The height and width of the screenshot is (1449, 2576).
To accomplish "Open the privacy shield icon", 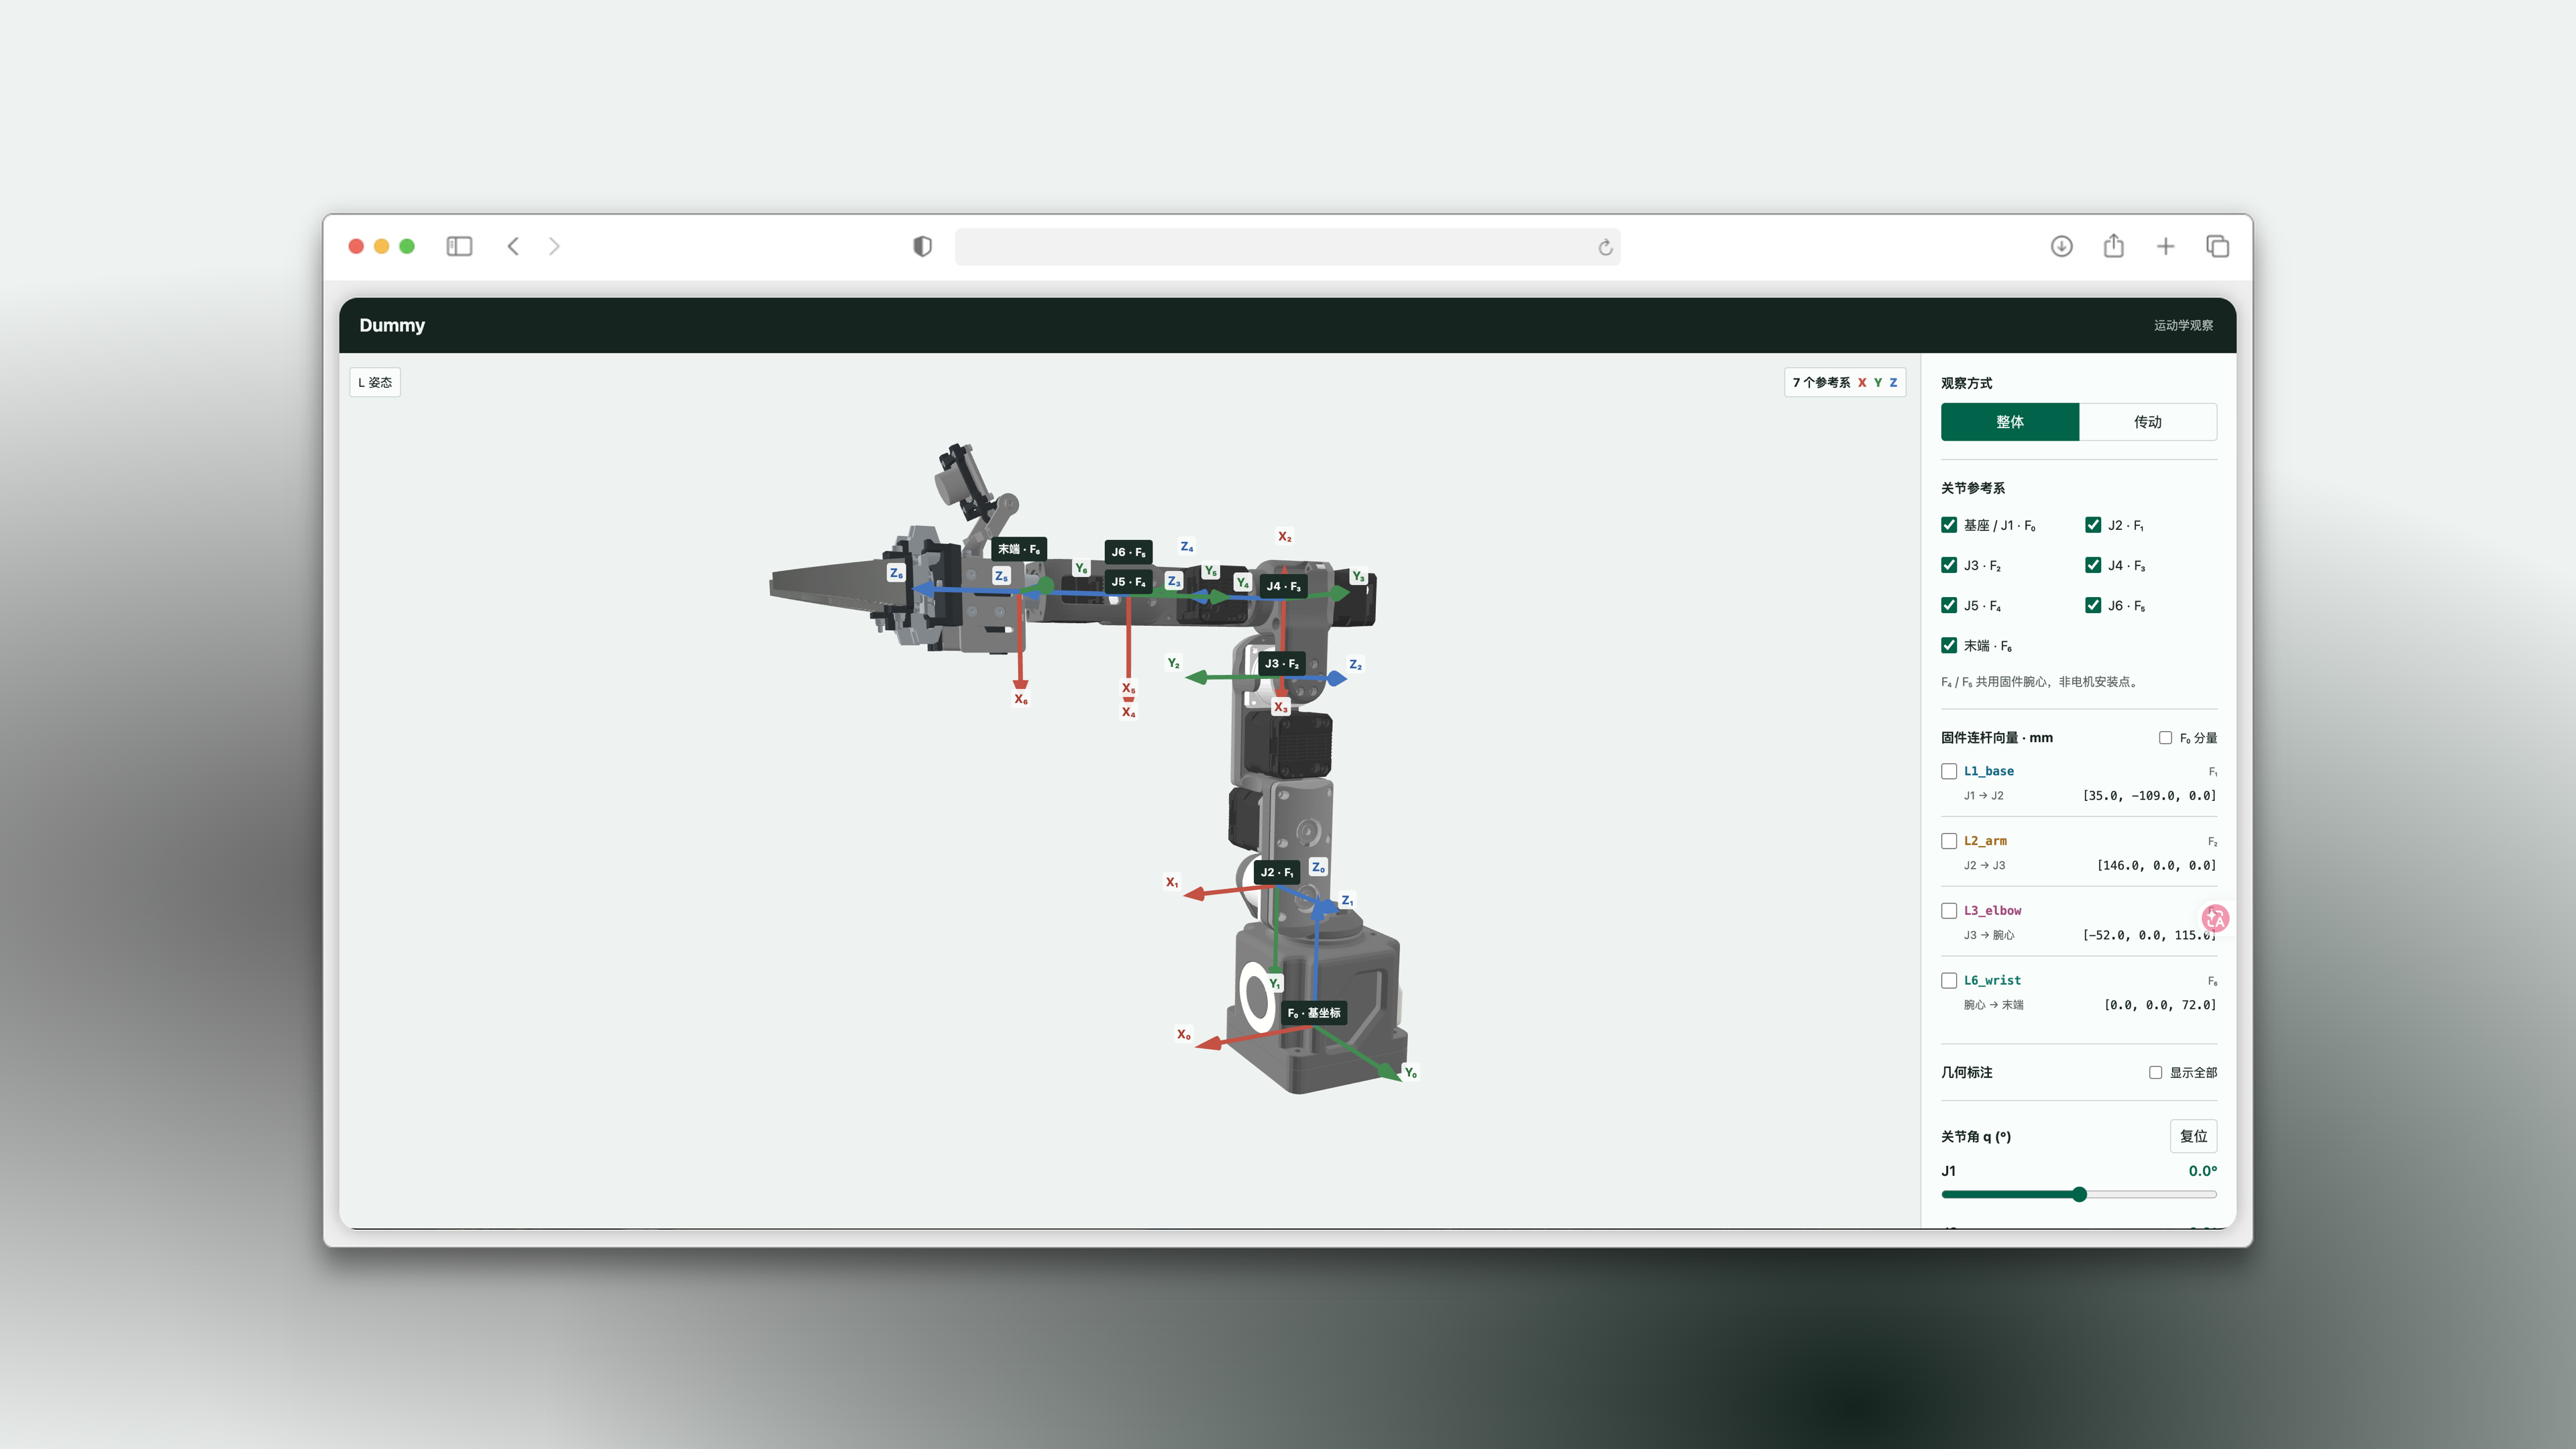I will (922, 246).
